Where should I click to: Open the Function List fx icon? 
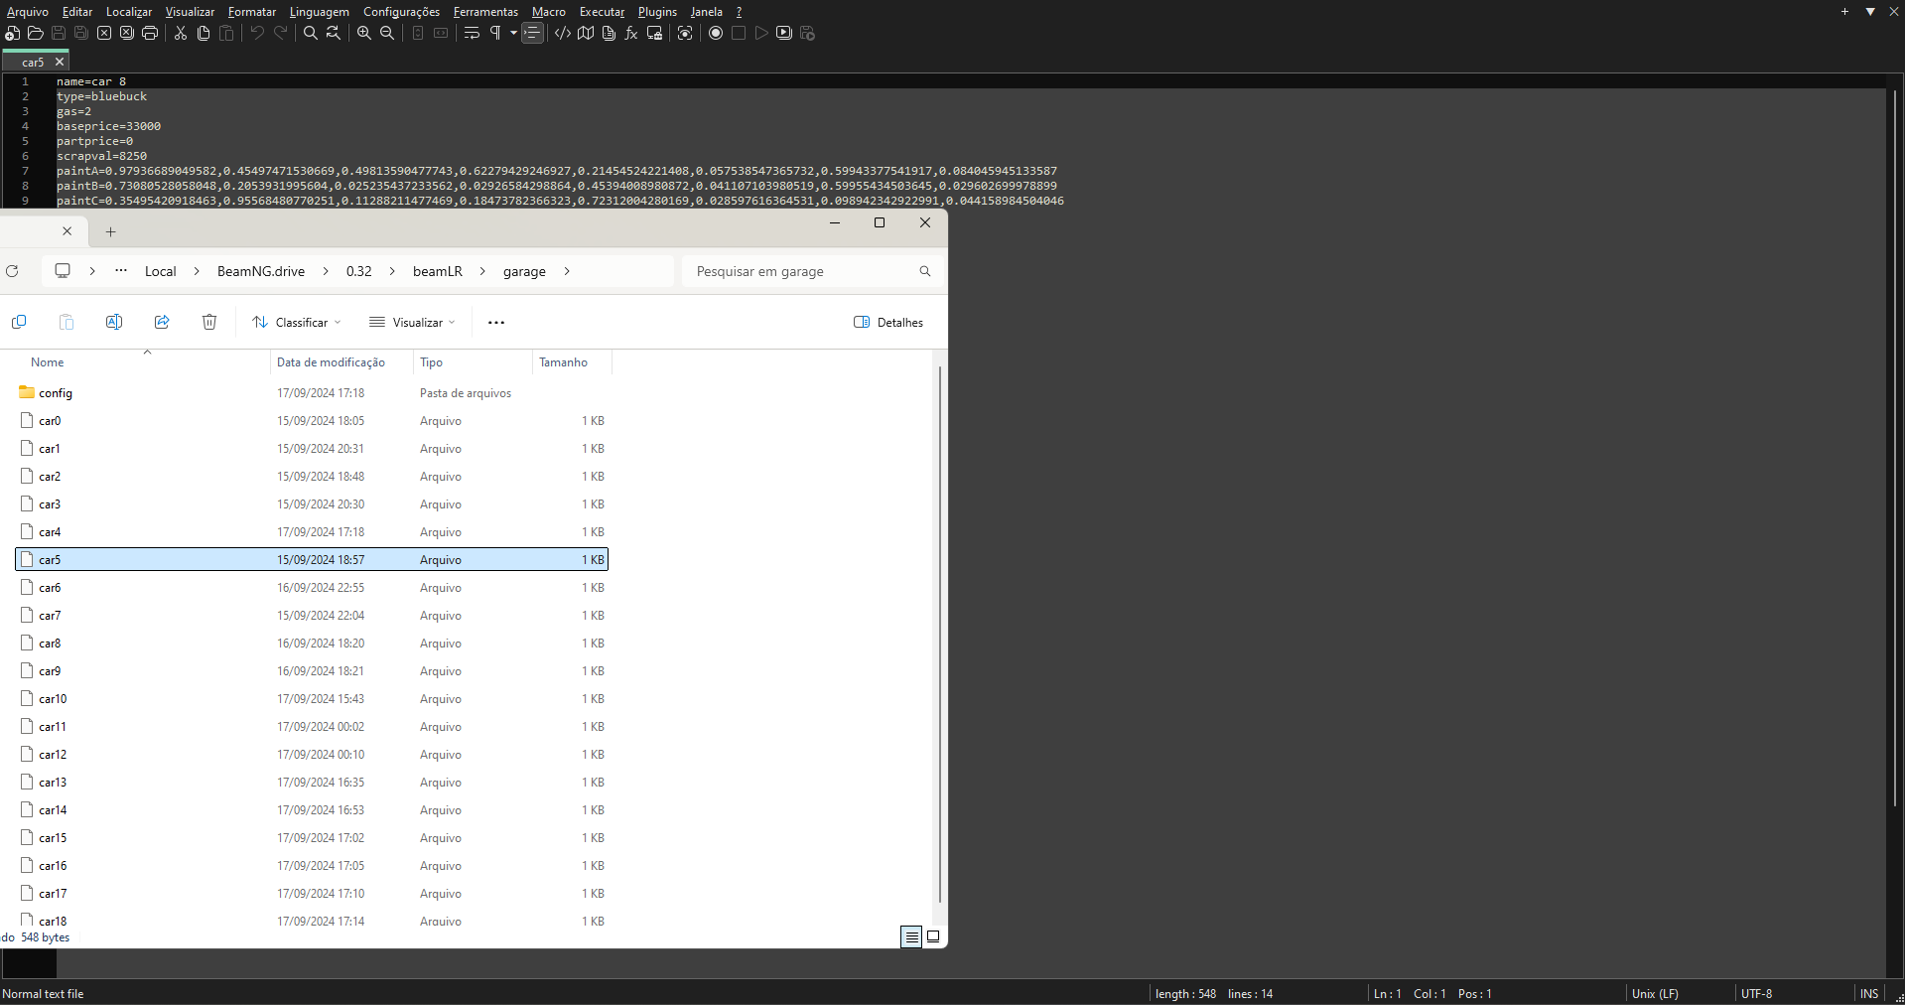point(631,33)
